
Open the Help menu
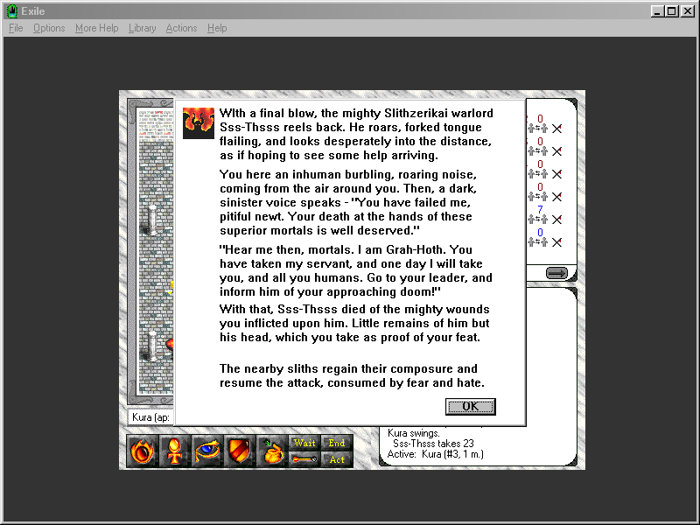pos(217,28)
